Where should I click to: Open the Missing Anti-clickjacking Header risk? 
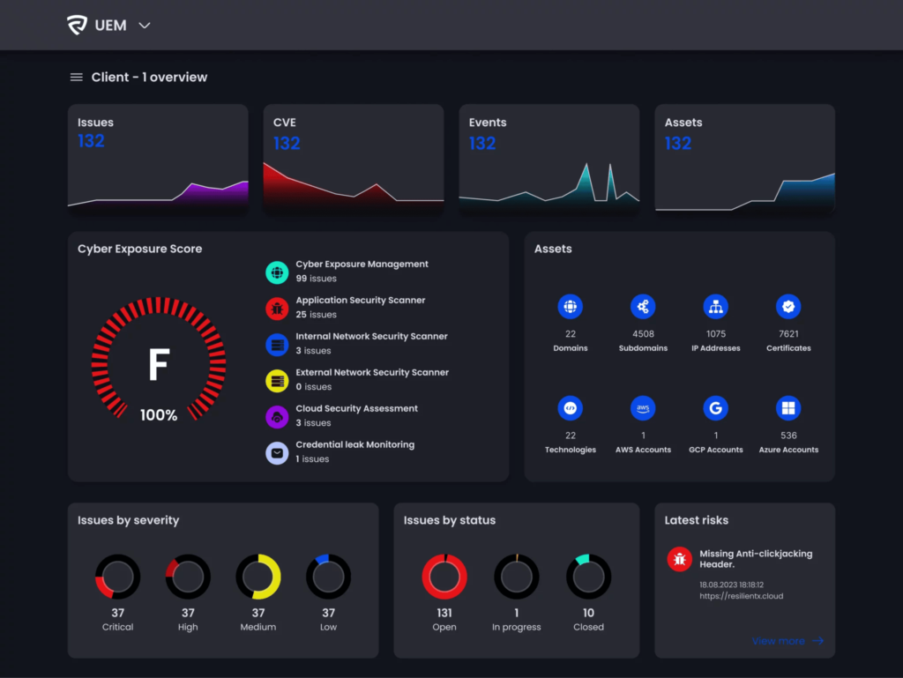755,559
